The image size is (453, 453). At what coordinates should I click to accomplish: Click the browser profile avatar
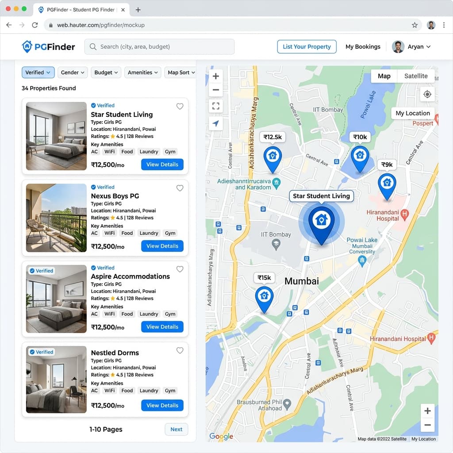click(431, 25)
